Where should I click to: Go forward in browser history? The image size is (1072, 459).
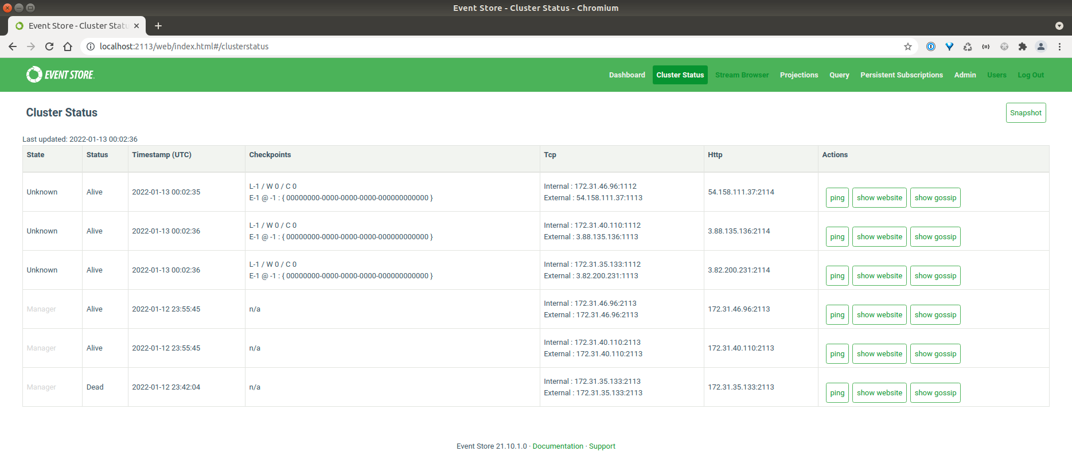(x=31, y=46)
